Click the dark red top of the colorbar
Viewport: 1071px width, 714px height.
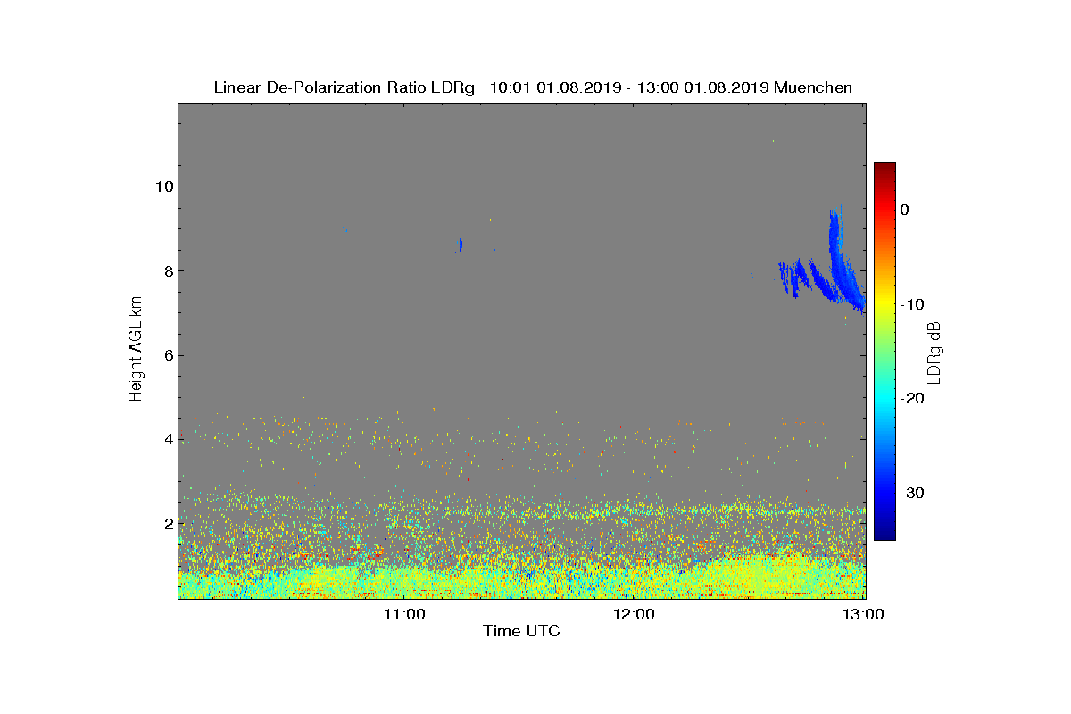884,170
